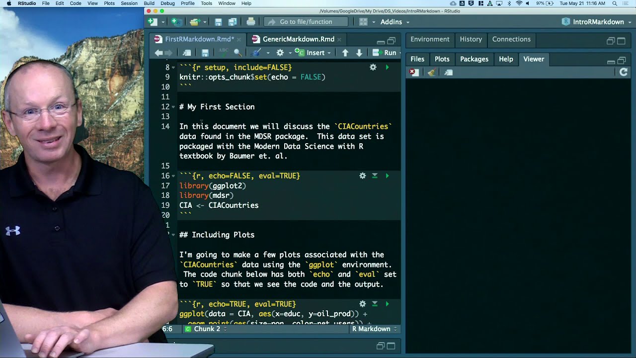636x358 pixels.
Task: Open the Tools menu in menu bar
Action: coord(206,3)
